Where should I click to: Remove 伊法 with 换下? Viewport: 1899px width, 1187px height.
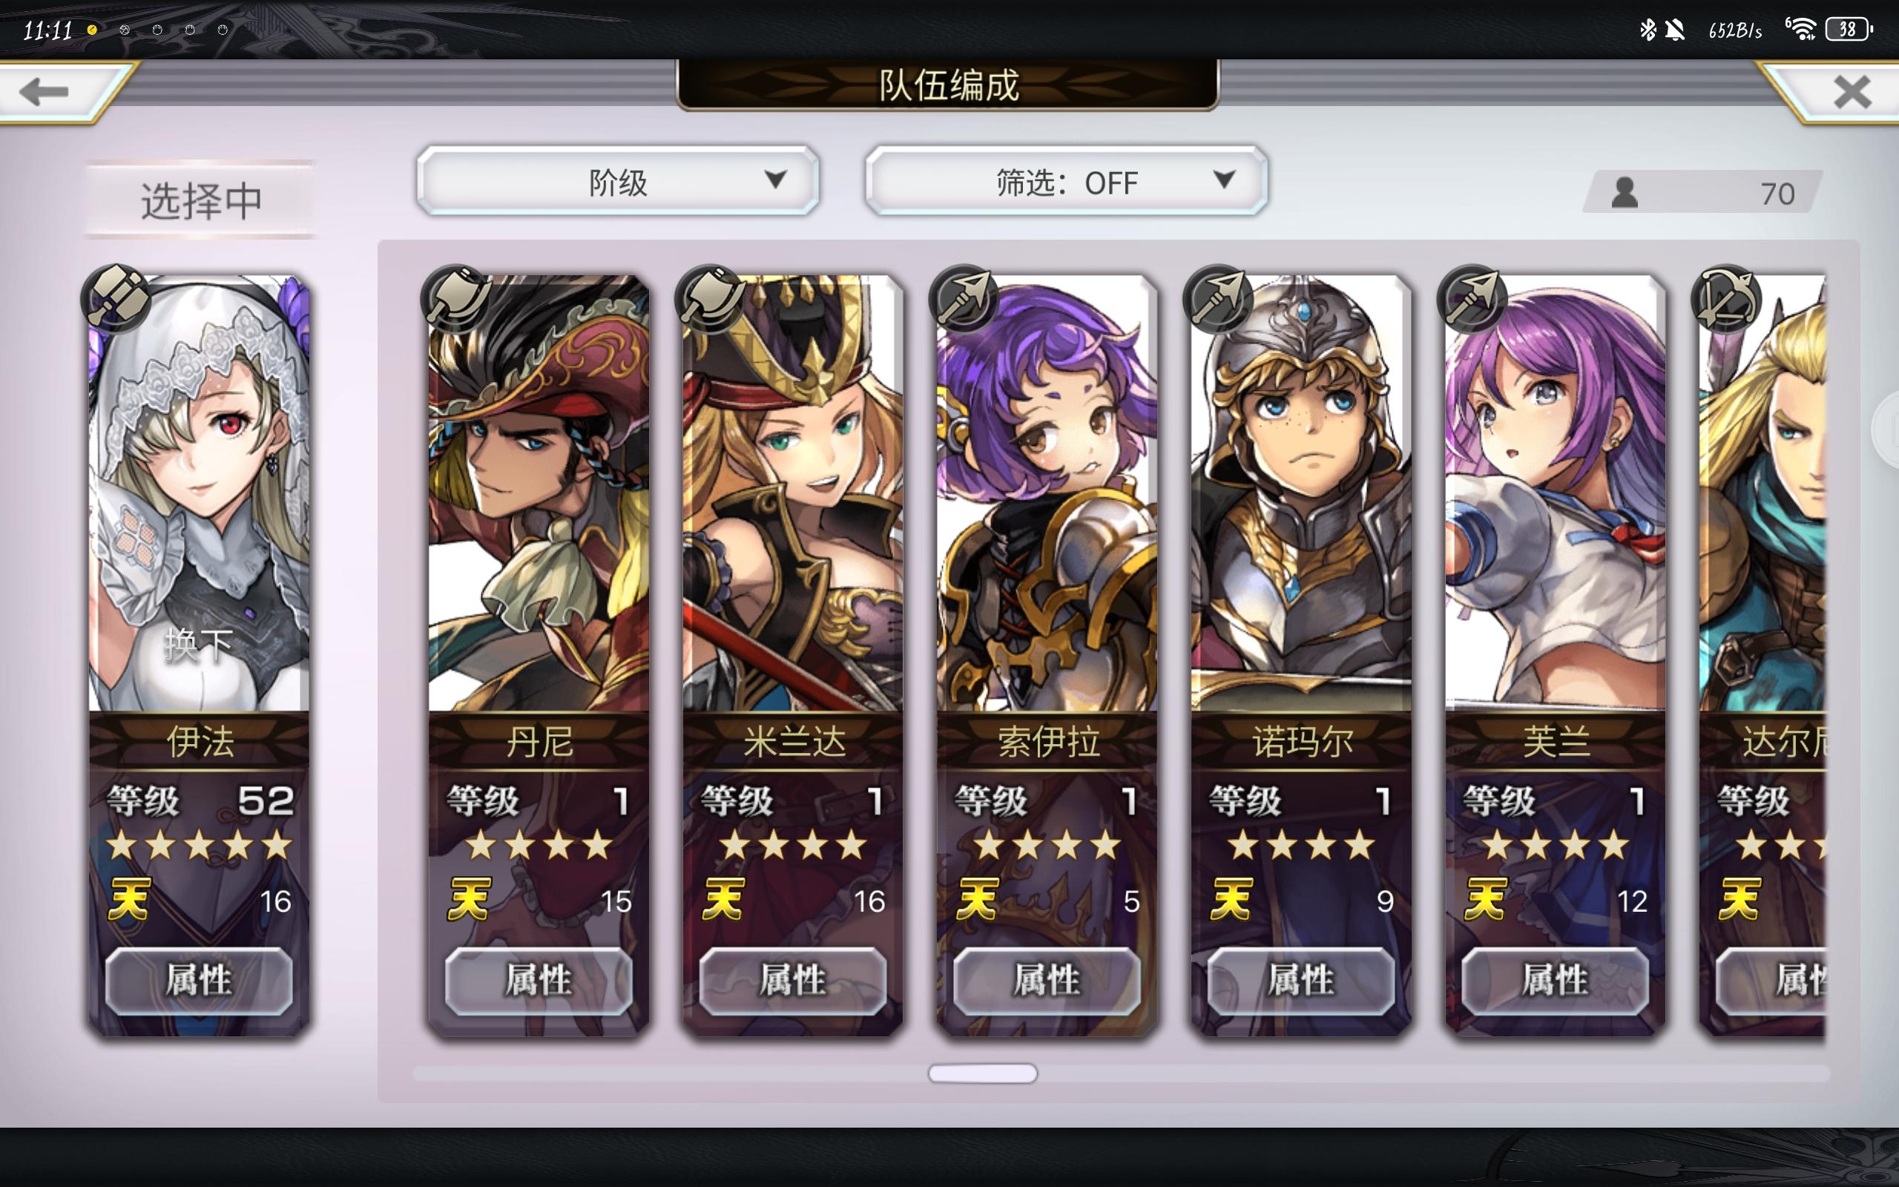pyautogui.click(x=199, y=645)
